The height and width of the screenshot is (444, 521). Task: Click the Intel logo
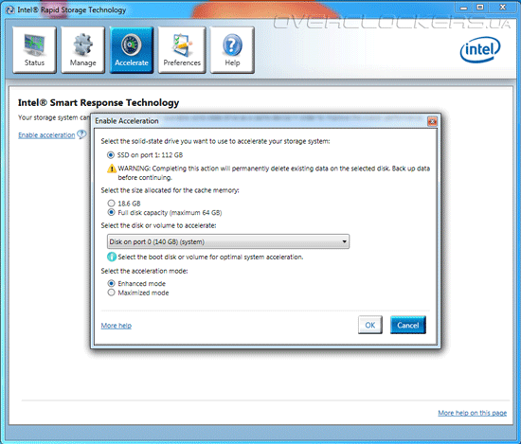(x=480, y=50)
